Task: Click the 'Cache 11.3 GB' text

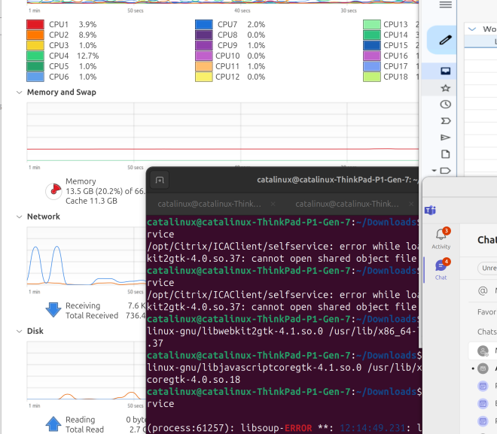Action: tap(91, 201)
